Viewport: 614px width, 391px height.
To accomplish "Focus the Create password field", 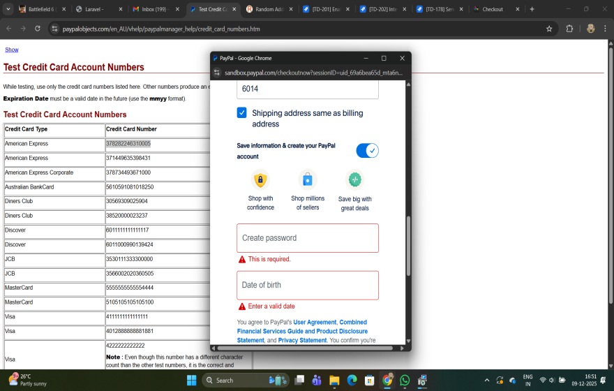I will tap(308, 238).
